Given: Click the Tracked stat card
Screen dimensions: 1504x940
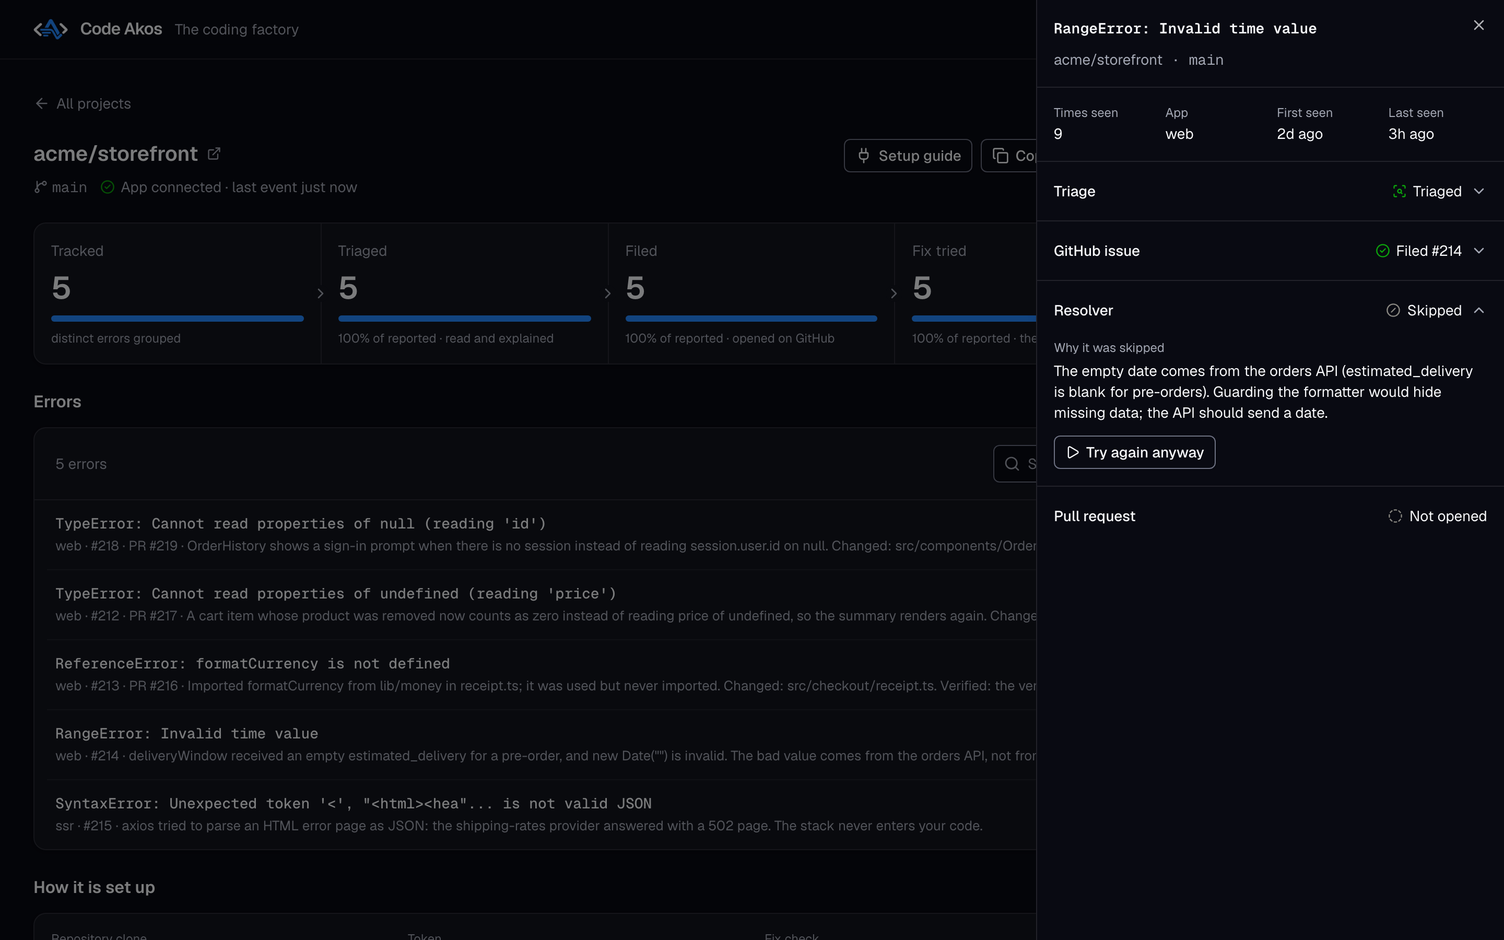Looking at the screenshot, I should click(177, 293).
